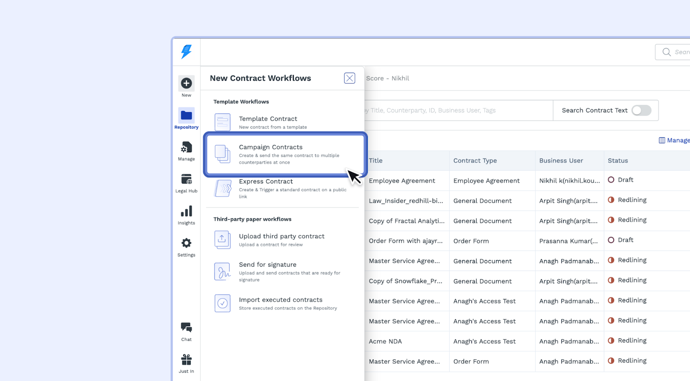690x381 pixels.
Task: Click the Manage columns link
Action: [x=674, y=140]
